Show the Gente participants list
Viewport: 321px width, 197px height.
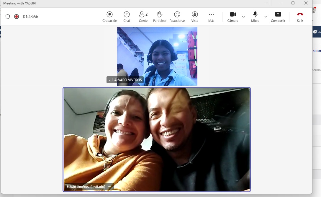143,17
